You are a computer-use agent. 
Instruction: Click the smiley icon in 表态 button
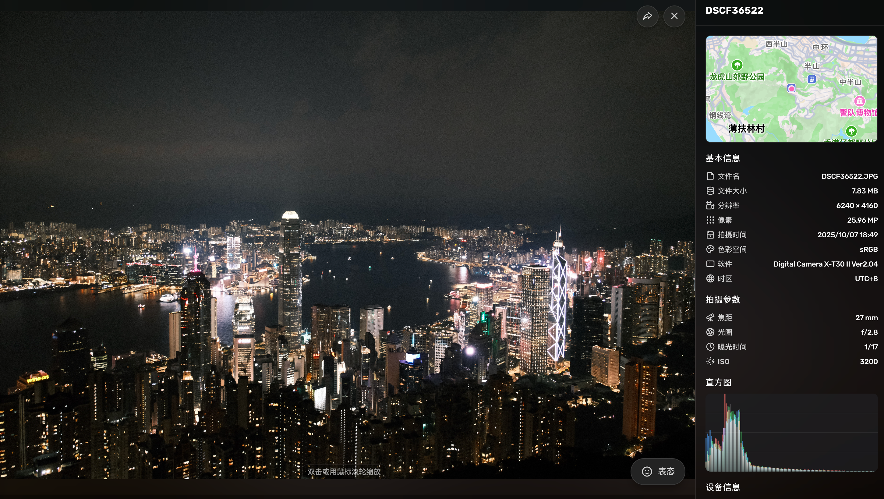(647, 472)
